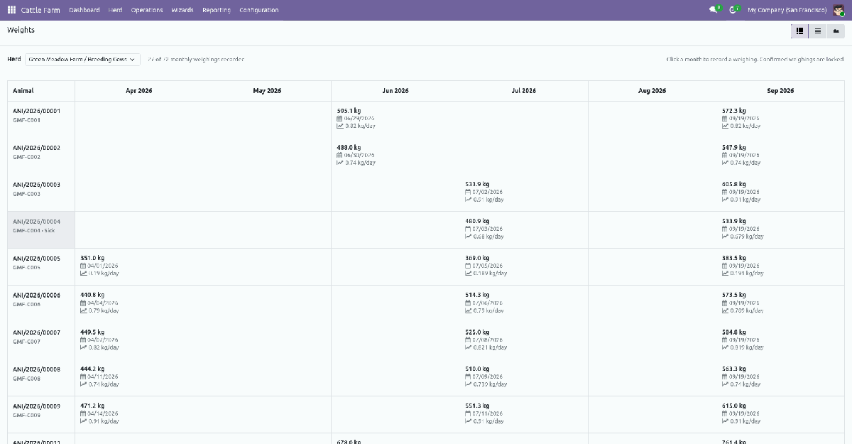Open the activities clock icon

point(734,10)
